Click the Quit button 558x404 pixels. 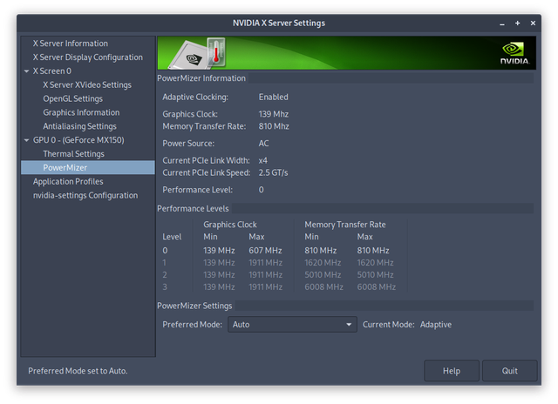point(509,371)
